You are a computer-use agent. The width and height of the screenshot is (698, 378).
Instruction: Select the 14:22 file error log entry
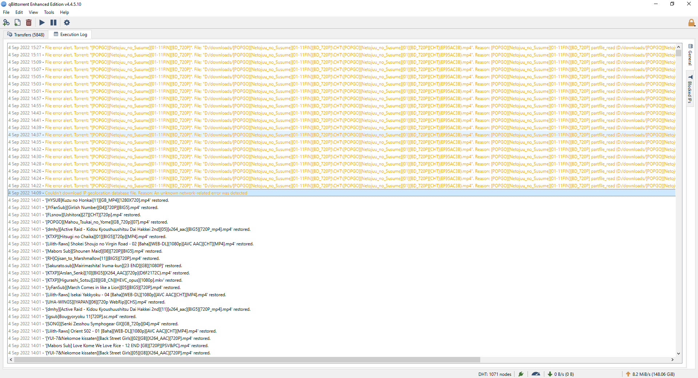342,186
